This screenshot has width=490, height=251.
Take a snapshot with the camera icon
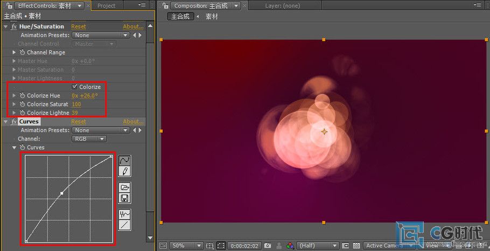point(268,246)
